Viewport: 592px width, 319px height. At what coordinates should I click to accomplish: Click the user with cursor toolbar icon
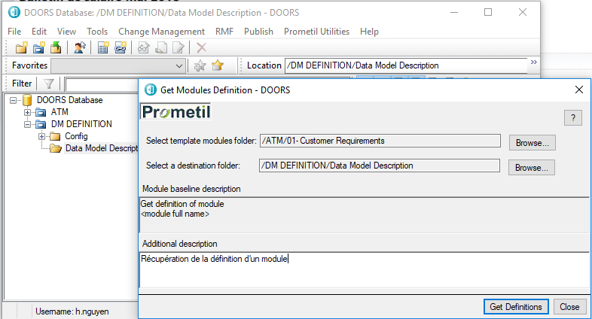coord(79,47)
